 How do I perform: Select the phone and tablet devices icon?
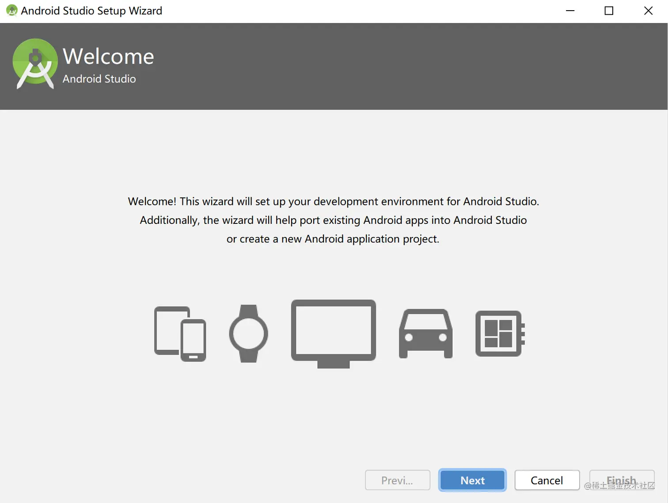(x=180, y=333)
